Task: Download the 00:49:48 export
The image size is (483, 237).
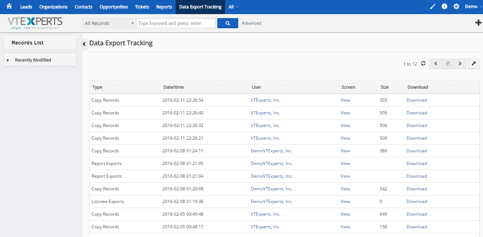Action: coord(417,214)
